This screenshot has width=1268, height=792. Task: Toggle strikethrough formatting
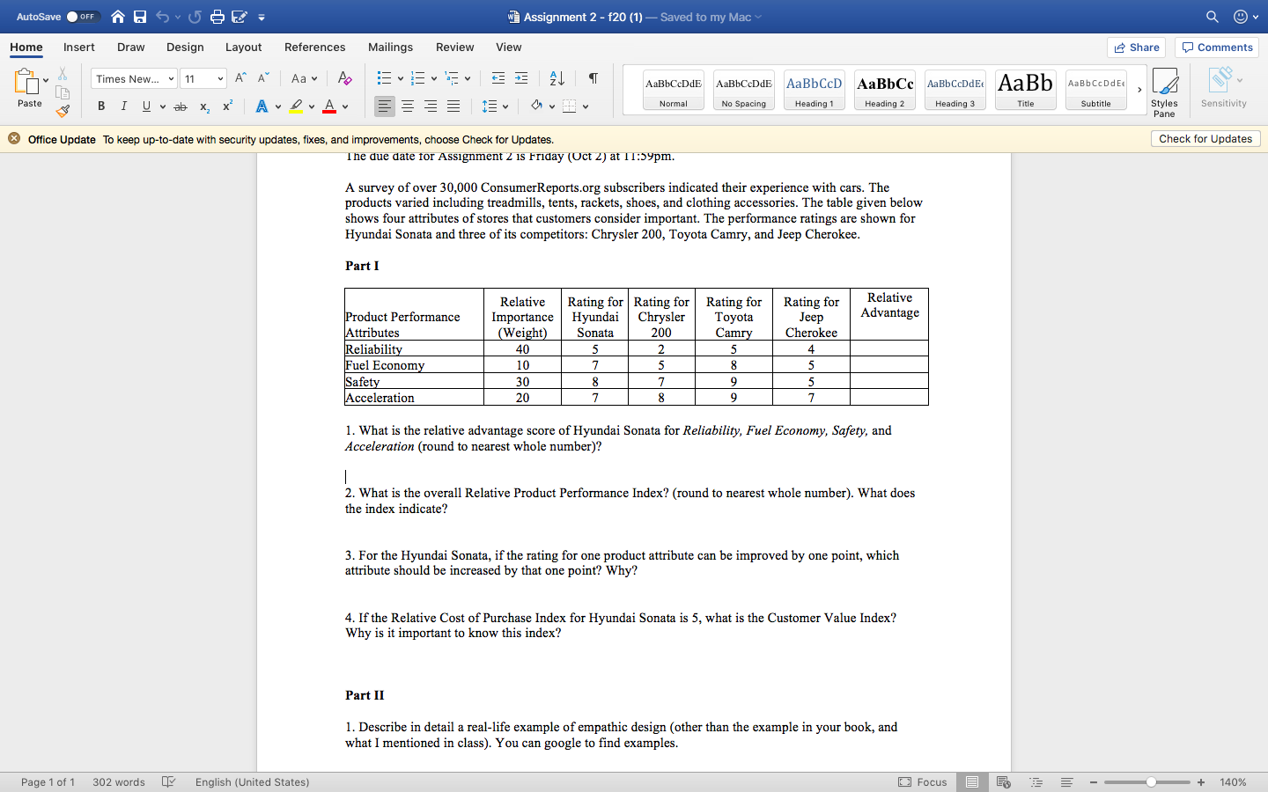point(181,106)
